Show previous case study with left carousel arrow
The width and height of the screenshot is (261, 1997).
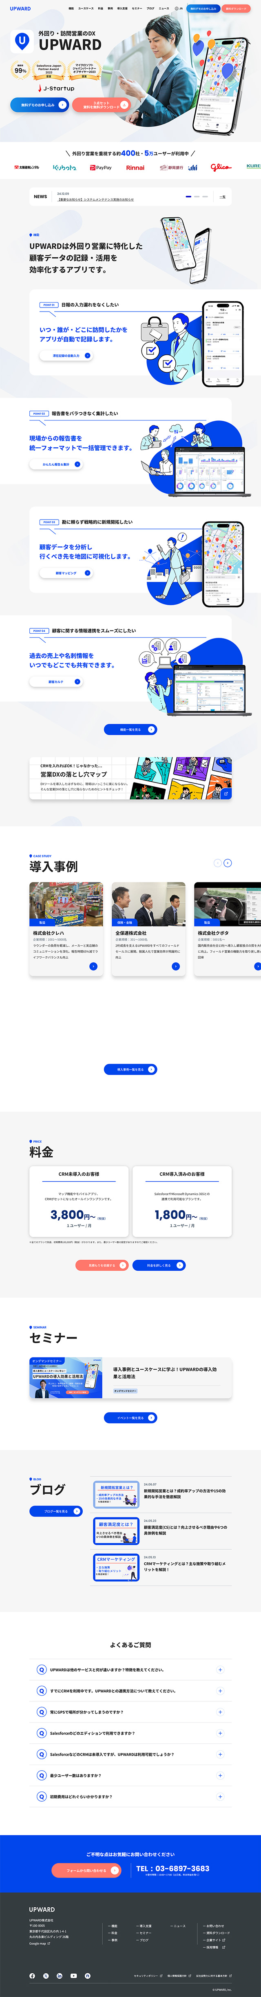coord(218,863)
